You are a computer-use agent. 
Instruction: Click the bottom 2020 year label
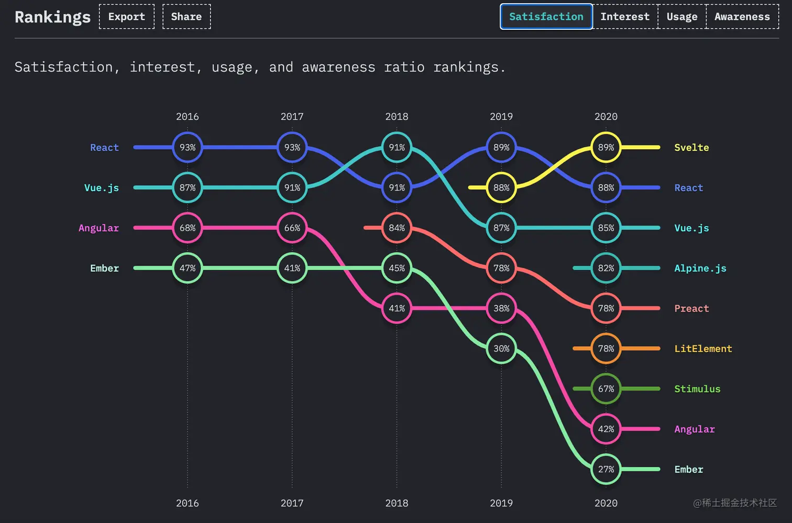[606, 503]
